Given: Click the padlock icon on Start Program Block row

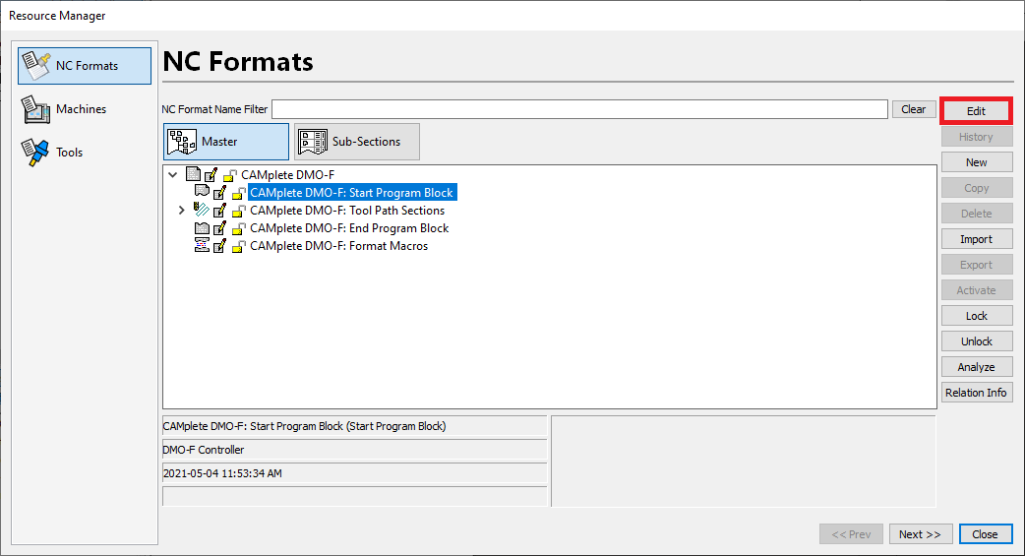Looking at the screenshot, I should coord(239,193).
